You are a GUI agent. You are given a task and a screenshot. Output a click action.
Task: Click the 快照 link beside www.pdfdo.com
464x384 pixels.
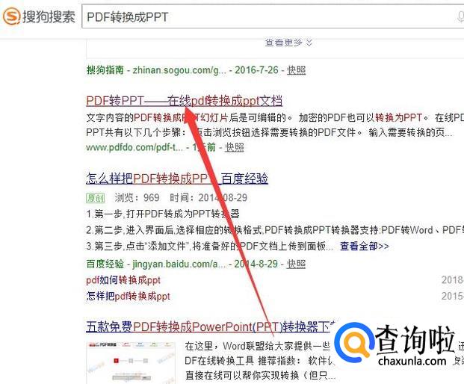coord(235,147)
